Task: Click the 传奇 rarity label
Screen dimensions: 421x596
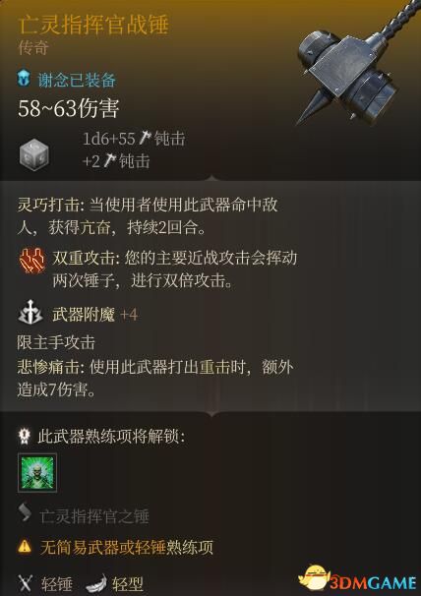Action: (x=33, y=48)
